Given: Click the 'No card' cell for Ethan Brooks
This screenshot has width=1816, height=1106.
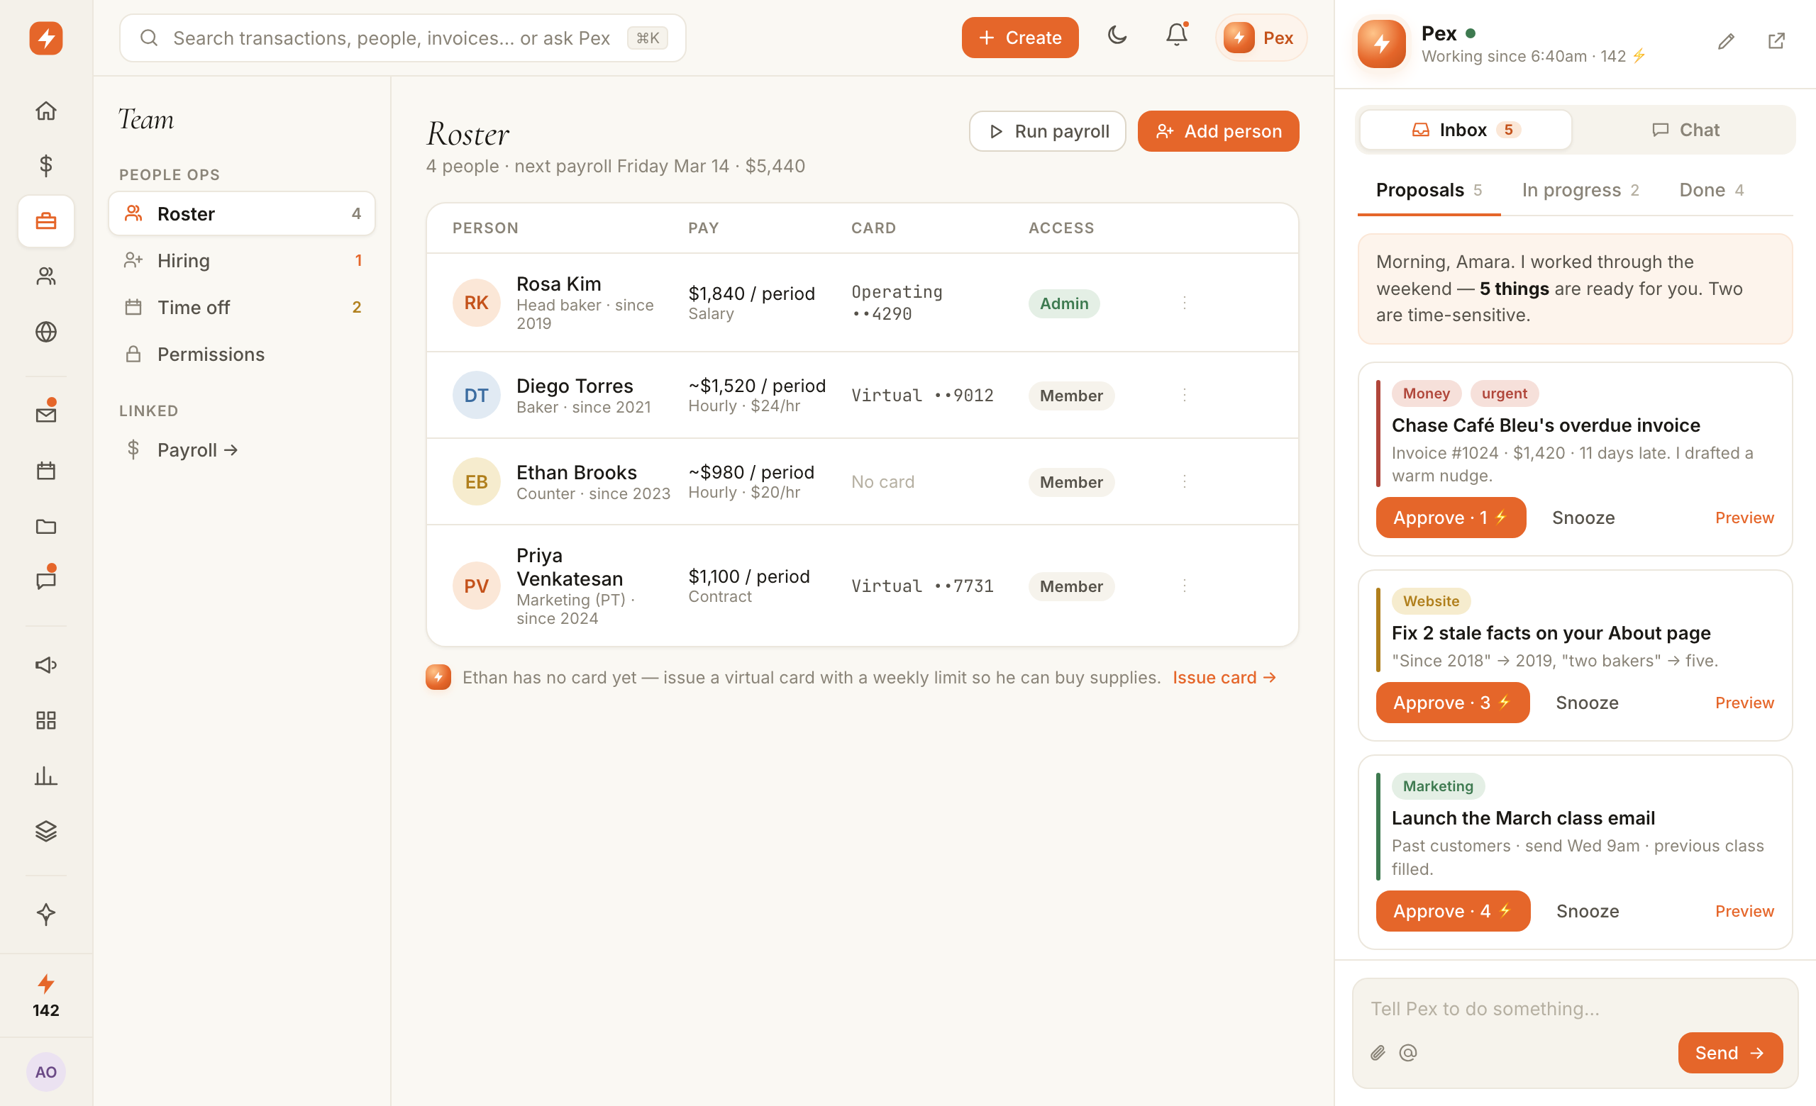Looking at the screenshot, I should pyautogui.click(x=882, y=481).
